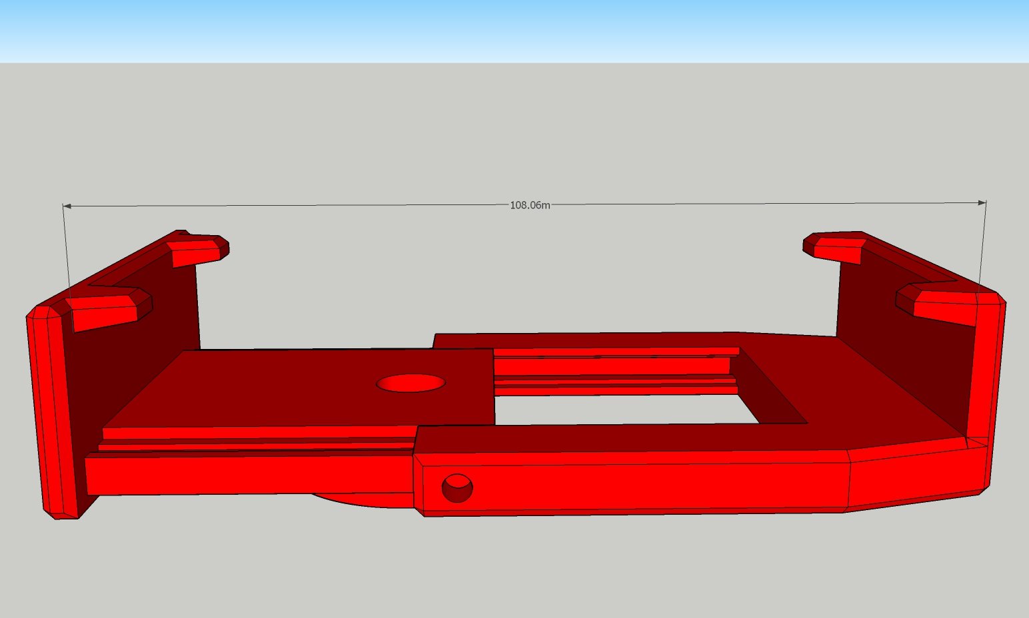Click the circular hole on the top plate
The width and height of the screenshot is (1029, 618).
411,383
